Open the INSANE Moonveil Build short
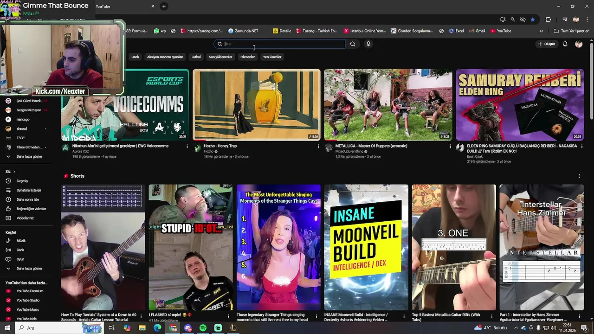Image resolution: width=594 pixels, height=334 pixels. coord(366,247)
